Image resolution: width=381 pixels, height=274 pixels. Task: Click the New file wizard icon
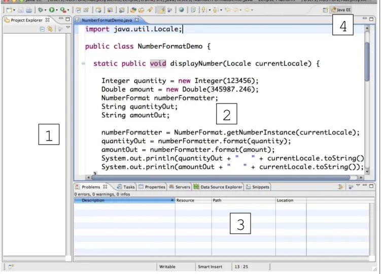(x=9, y=10)
